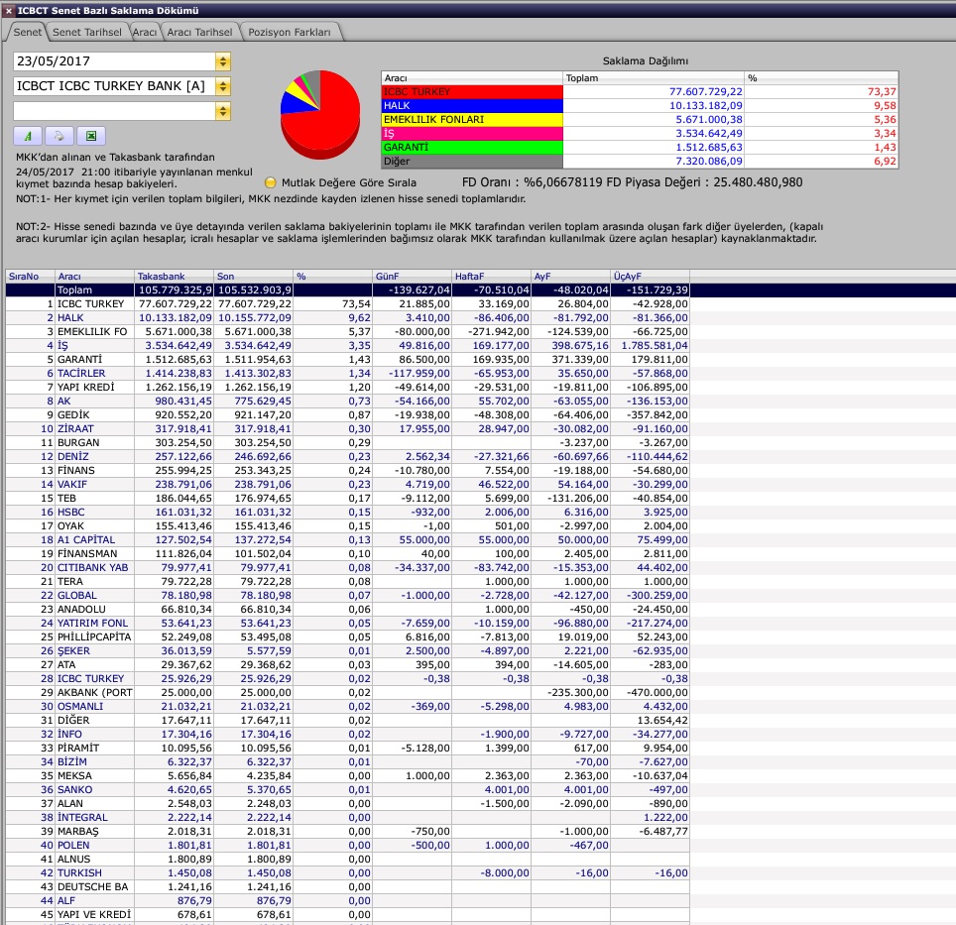This screenshot has height=925, width=956.
Task: Select the İNTEGRAL row
Action: [x=347, y=818]
